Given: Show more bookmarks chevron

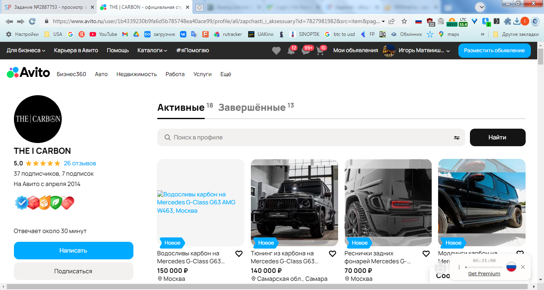Looking at the screenshot, I should click(483, 34).
